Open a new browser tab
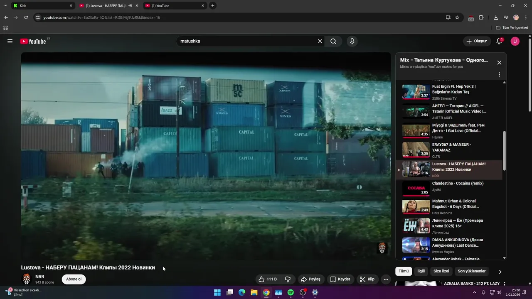Image resolution: width=532 pixels, height=299 pixels. [213, 6]
